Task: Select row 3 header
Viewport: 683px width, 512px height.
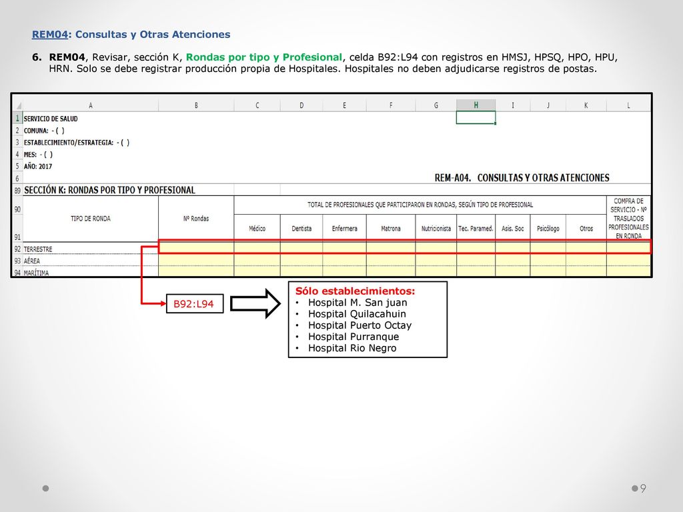Action: coord(17,143)
